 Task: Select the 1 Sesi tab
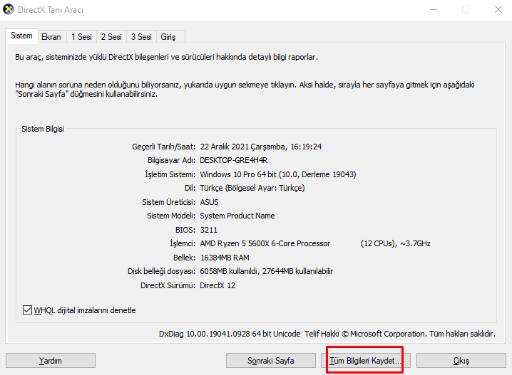click(81, 37)
